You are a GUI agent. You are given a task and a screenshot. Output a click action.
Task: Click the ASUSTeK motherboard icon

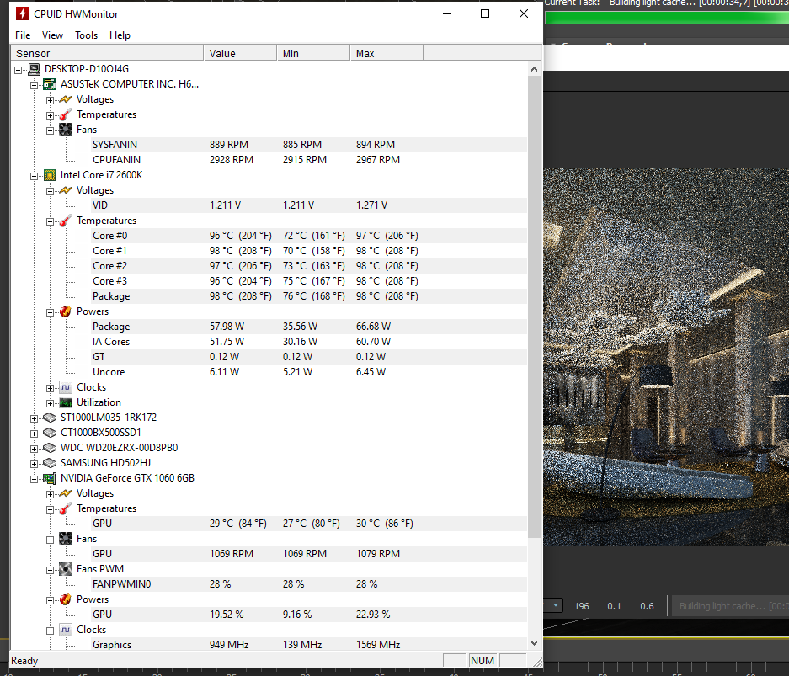tap(50, 84)
